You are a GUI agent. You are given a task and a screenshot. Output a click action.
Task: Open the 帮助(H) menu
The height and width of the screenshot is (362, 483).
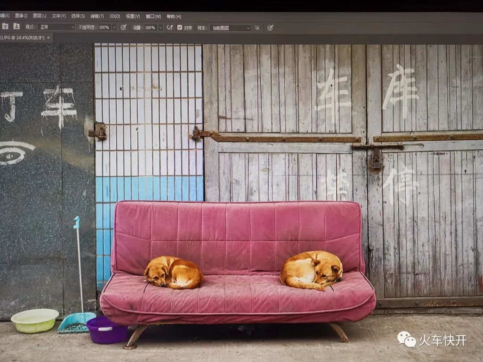tap(174, 17)
